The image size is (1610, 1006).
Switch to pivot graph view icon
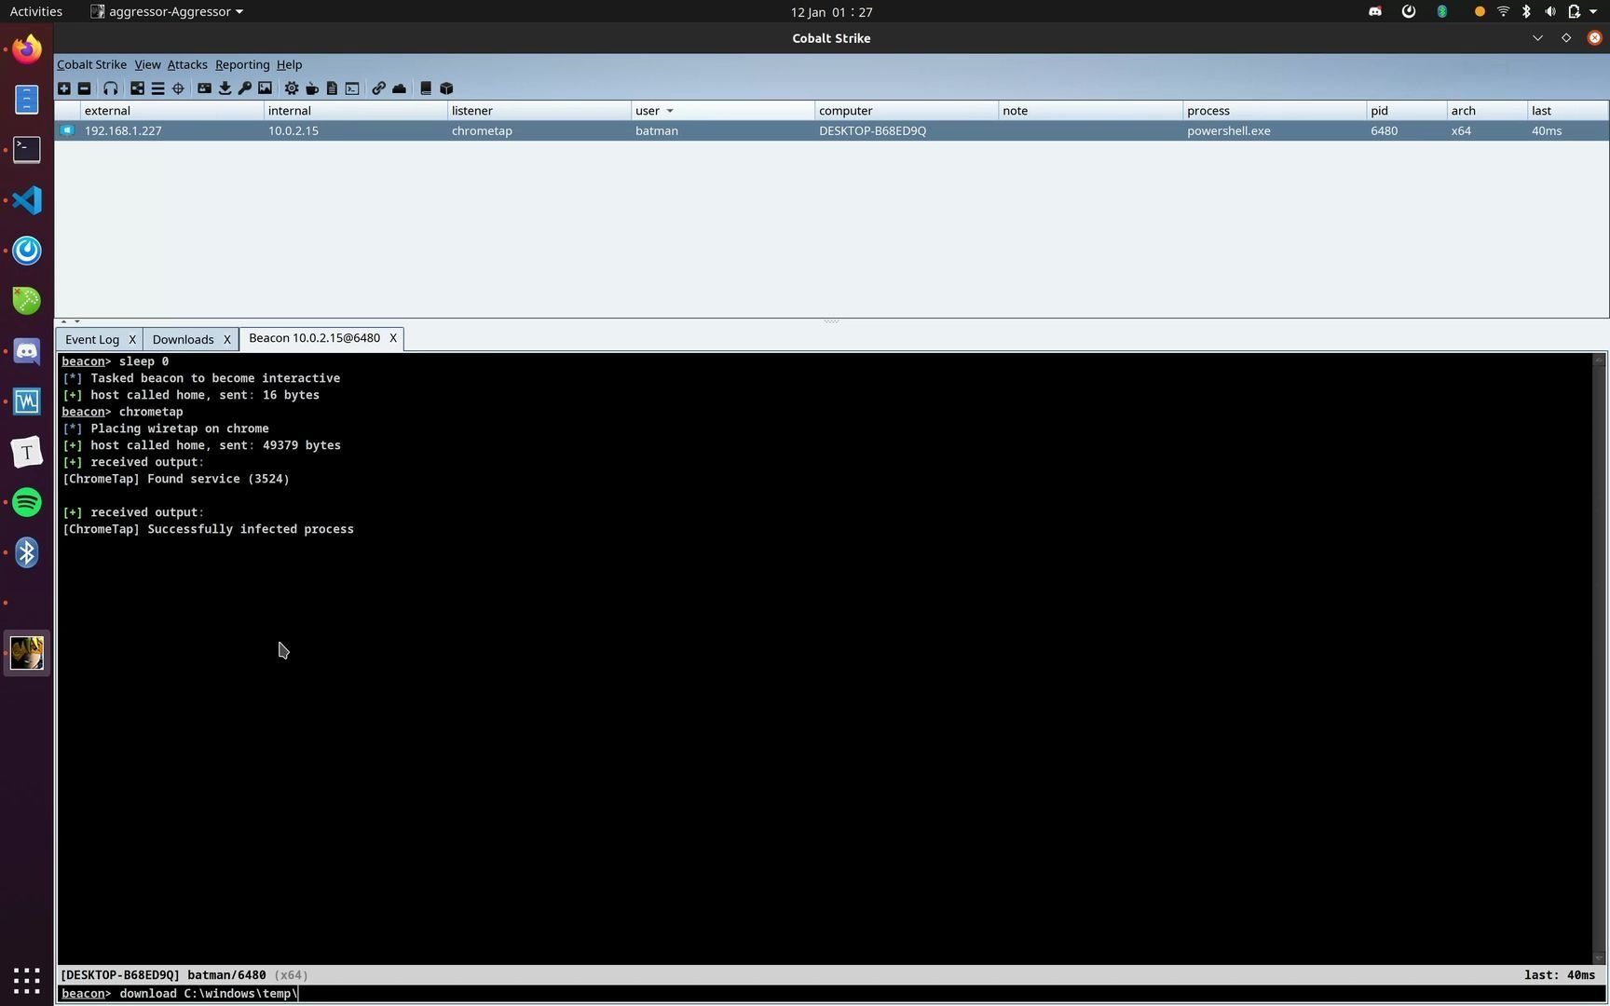(137, 88)
